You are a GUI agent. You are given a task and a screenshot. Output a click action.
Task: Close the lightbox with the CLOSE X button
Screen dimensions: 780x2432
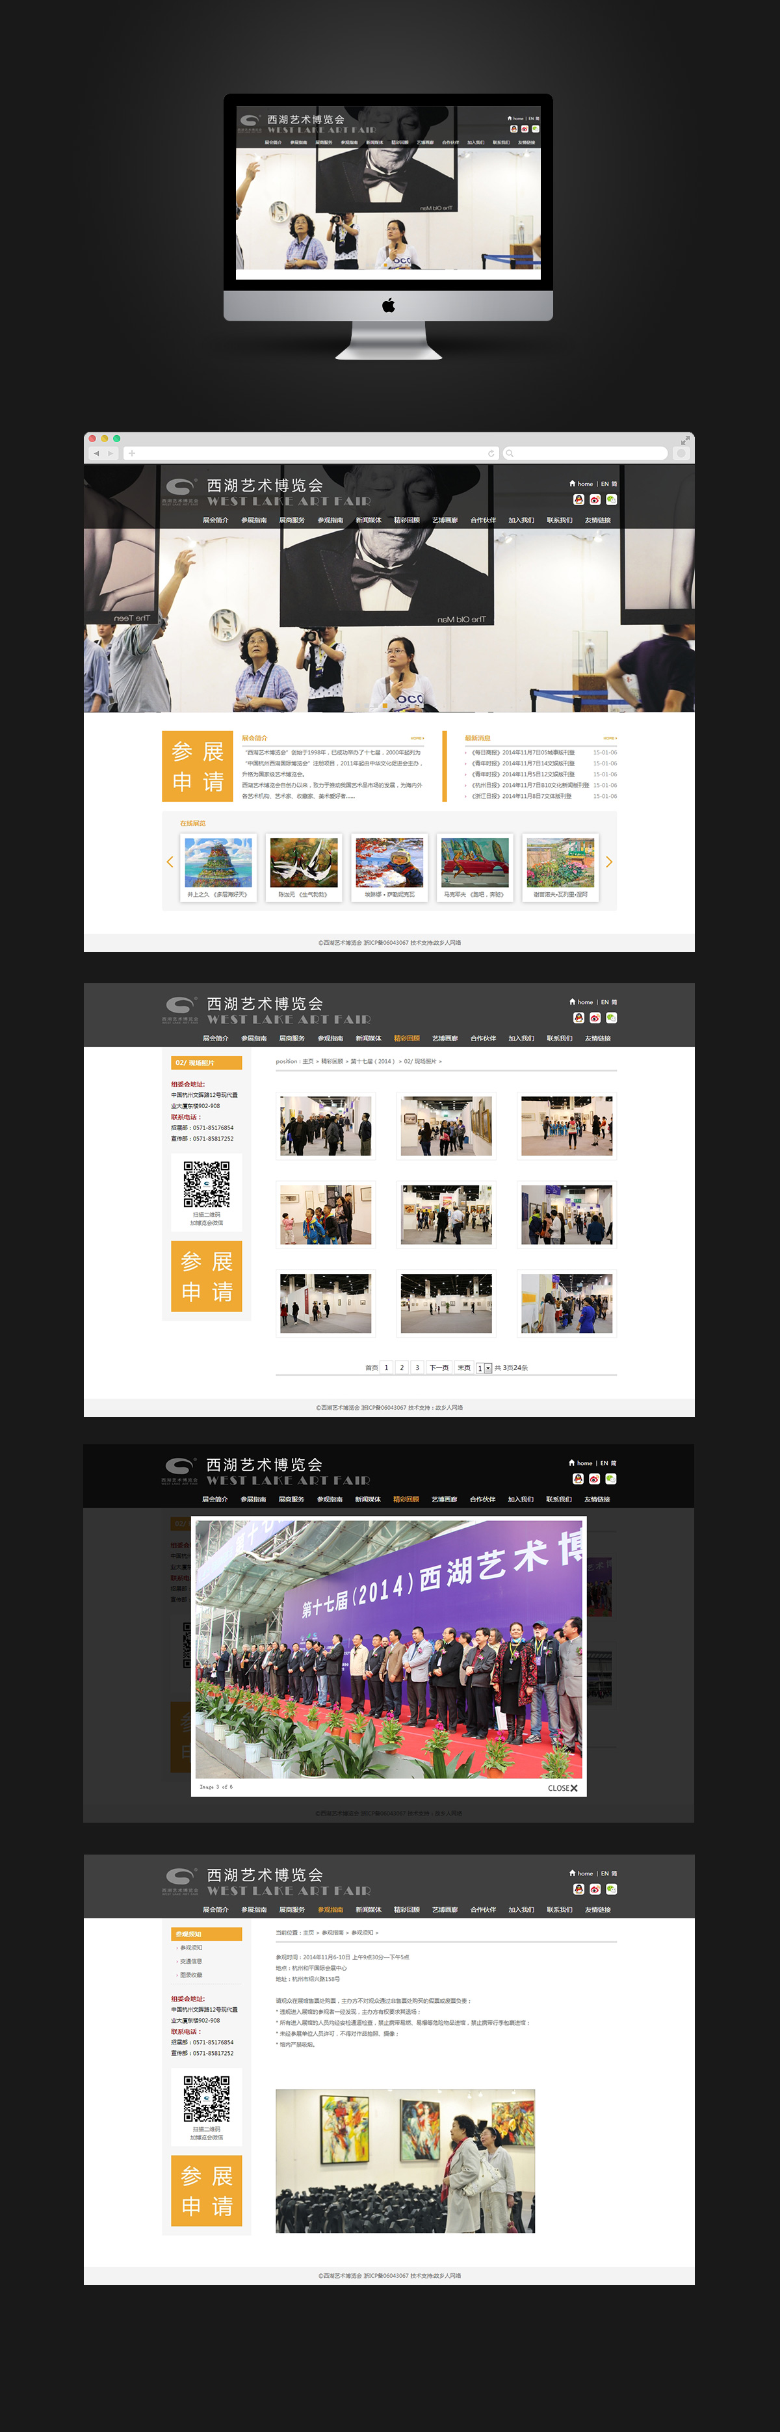pos(563,1788)
